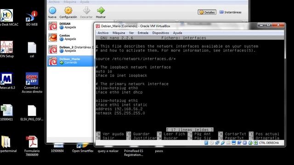
Task: Click the VirtualBox icon in VM title bar
Action: (98, 26)
